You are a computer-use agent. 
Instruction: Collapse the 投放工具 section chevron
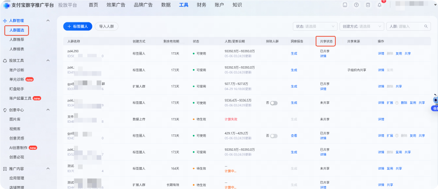[x=48, y=61]
